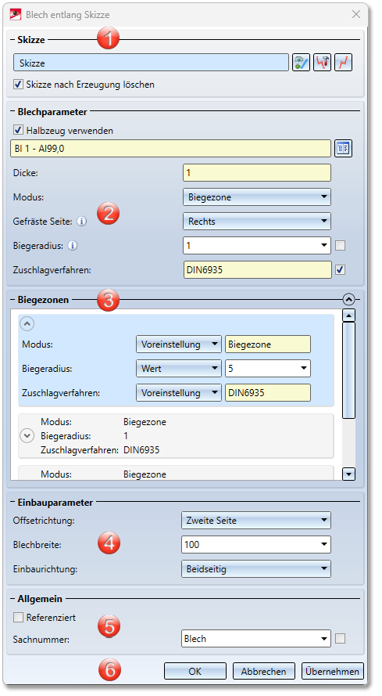This screenshot has height=696, width=382.
Task: Click the Abbrechen button
Action: pyautogui.click(x=264, y=671)
